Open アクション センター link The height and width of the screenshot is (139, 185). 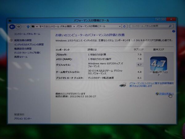[23, 118]
